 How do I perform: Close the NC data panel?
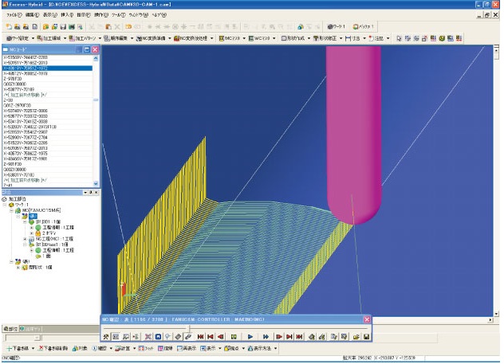pos(95,49)
